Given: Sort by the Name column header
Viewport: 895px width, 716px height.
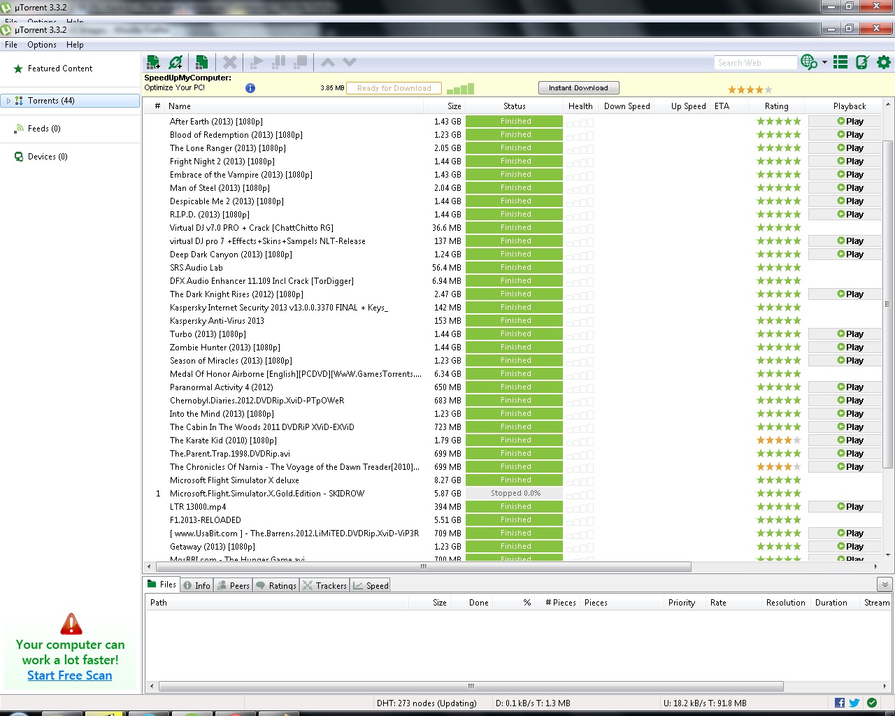Looking at the screenshot, I should click(294, 106).
